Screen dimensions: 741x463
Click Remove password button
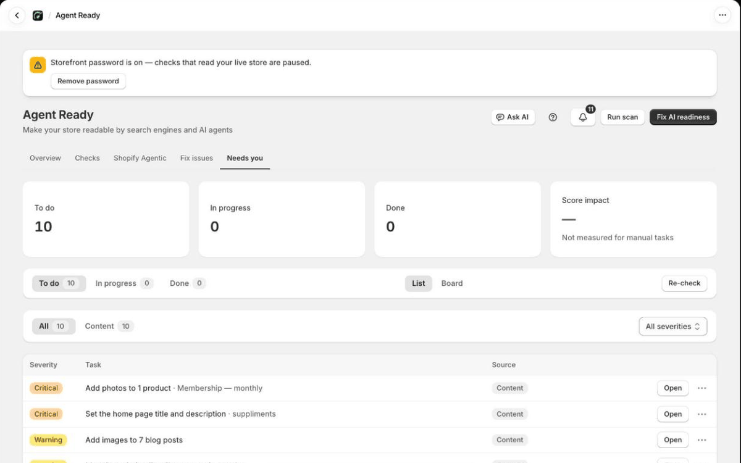click(x=88, y=81)
